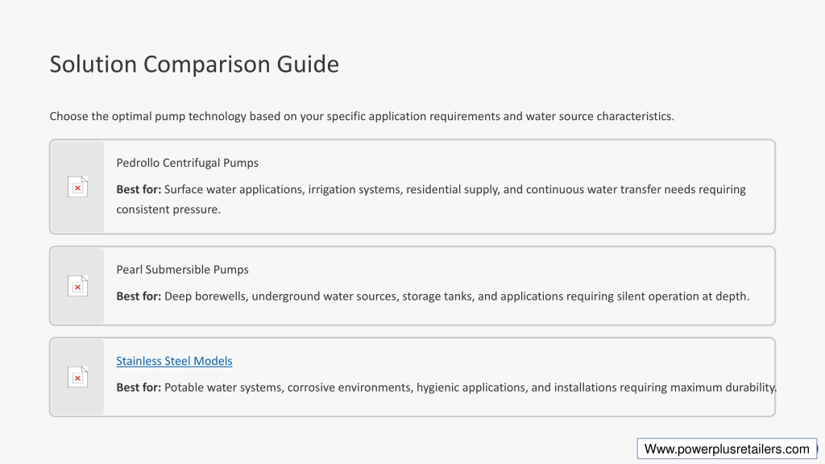Click the broken image icon beside Pearl Submersible Pumps

coord(77,286)
